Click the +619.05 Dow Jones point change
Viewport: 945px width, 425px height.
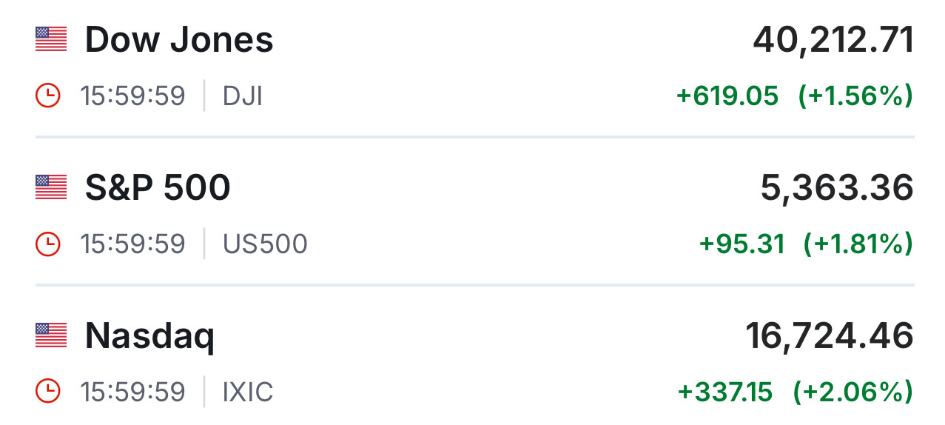tap(727, 96)
